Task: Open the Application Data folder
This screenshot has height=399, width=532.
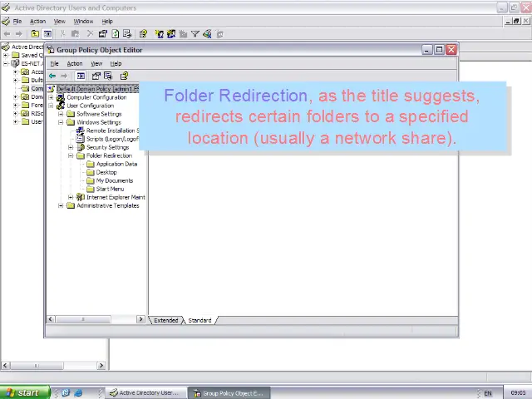Action: tap(116, 164)
